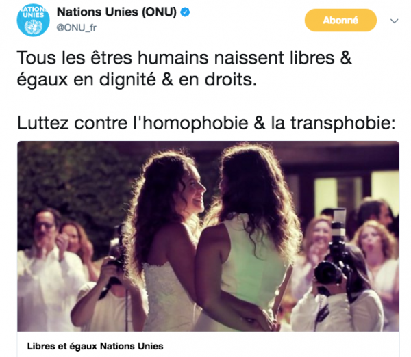Viewport: 411px width, 357px height.
Task: Open the @ONU_fr handle link
Action: [76, 27]
